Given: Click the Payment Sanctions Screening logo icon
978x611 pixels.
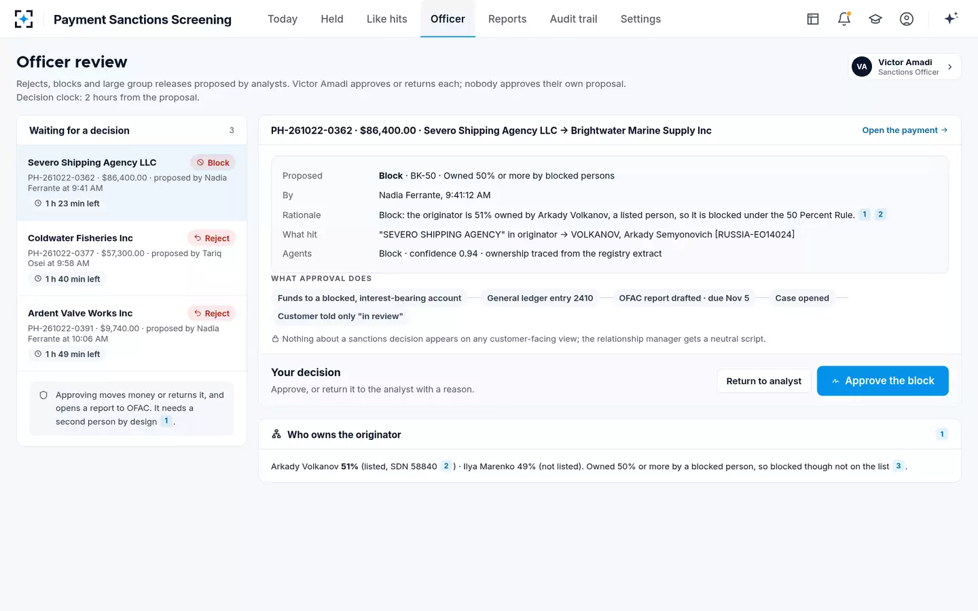Looking at the screenshot, I should pos(24,19).
